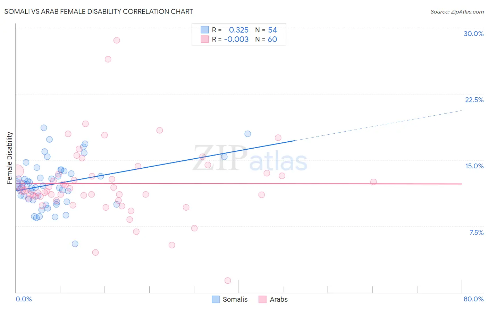The image size is (488, 309).
Task: Click the blue point at the solid trend line's end
Action: click(247, 134)
